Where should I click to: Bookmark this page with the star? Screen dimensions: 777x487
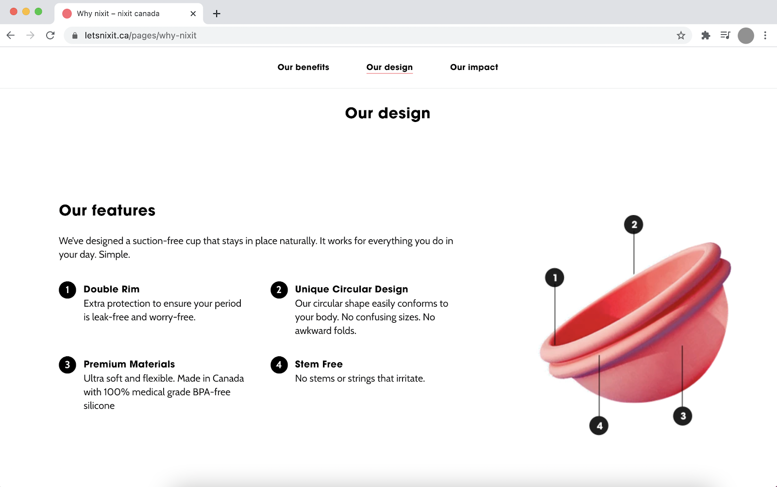point(681,35)
